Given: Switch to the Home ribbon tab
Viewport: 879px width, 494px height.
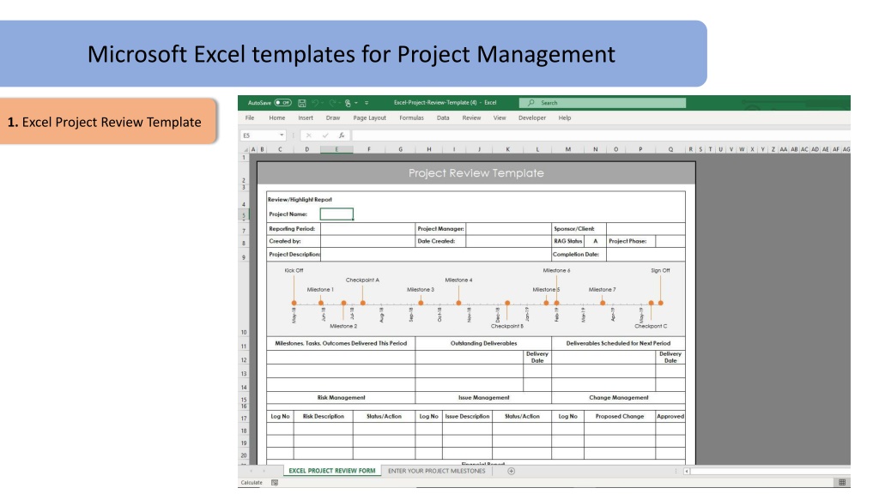Looking at the screenshot, I should coord(277,118).
